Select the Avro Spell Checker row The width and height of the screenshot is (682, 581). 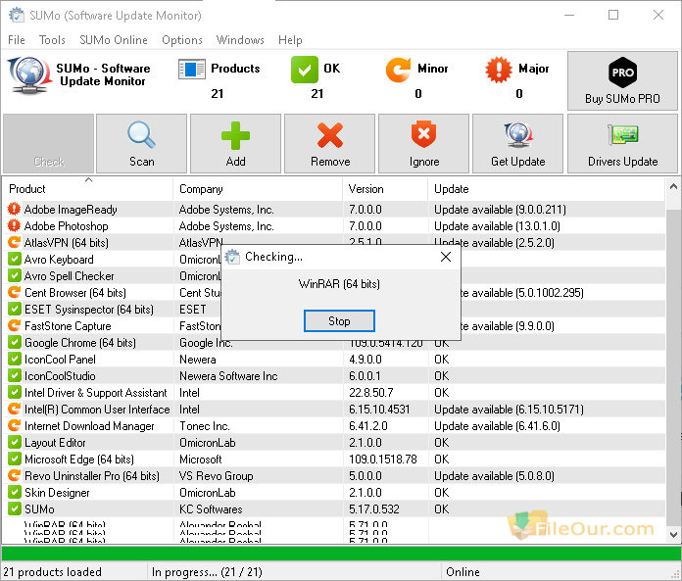pos(334,275)
